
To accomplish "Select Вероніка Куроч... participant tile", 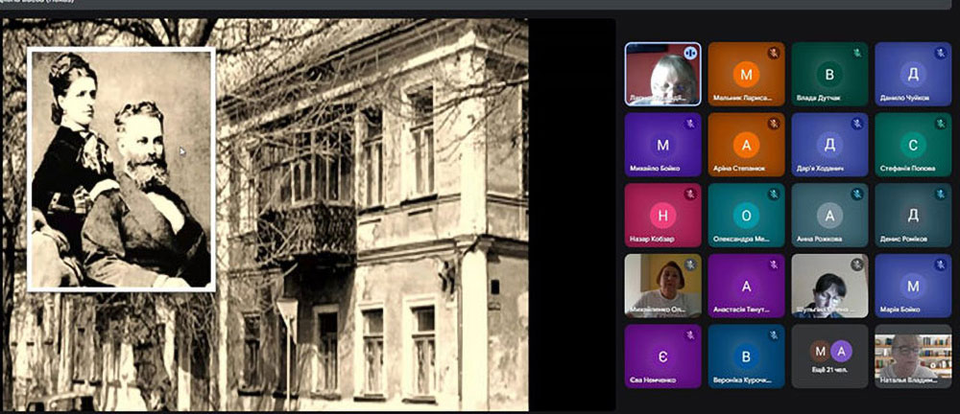I will coord(746,356).
